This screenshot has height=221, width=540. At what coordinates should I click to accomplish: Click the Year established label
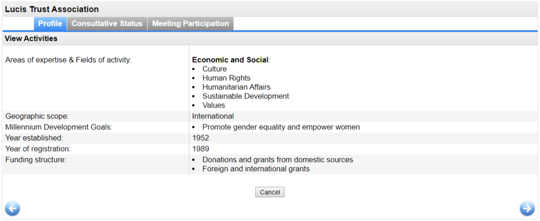click(34, 138)
